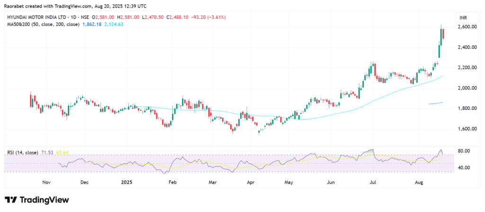Click the May date axis label
The image size is (485, 212).
click(288, 182)
